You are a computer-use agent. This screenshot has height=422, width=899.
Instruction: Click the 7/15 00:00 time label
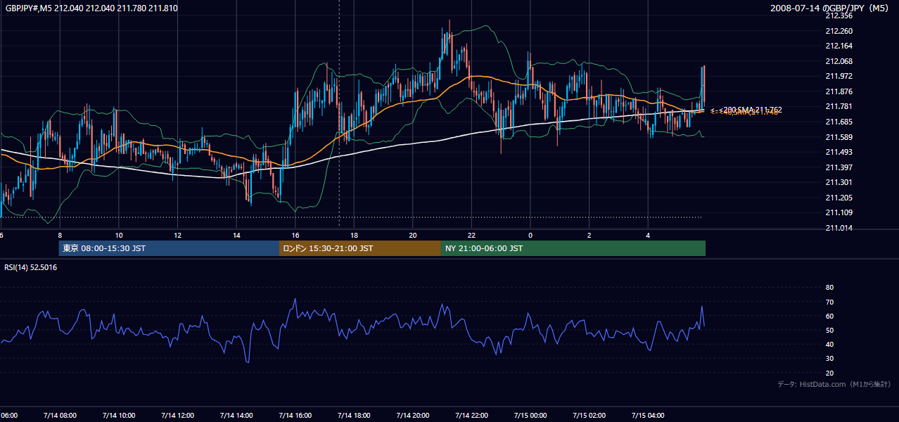(530, 416)
